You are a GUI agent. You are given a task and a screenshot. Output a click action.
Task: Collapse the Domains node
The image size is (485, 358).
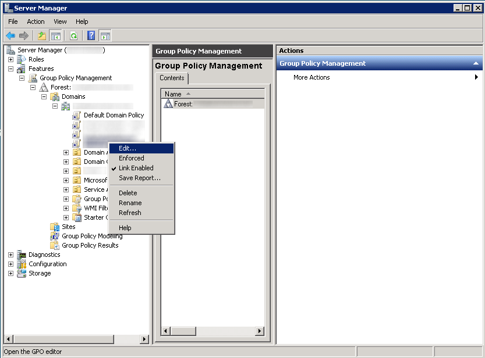44,96
